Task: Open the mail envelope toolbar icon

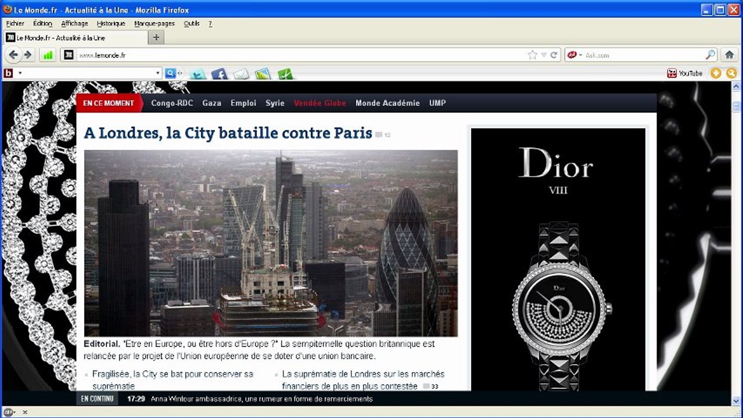Action: tap(241, 74)
